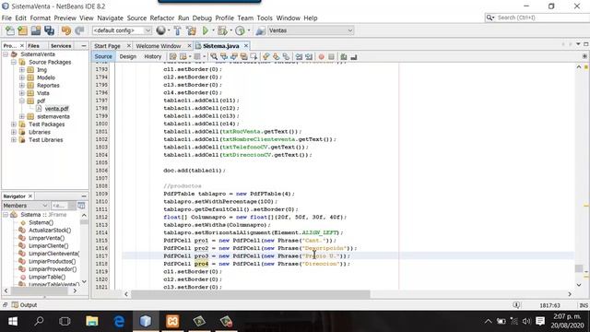The width and height of the screenshot is (590, 332).
Task: Click the globe browser icon
Action: (x=160, y=30)
